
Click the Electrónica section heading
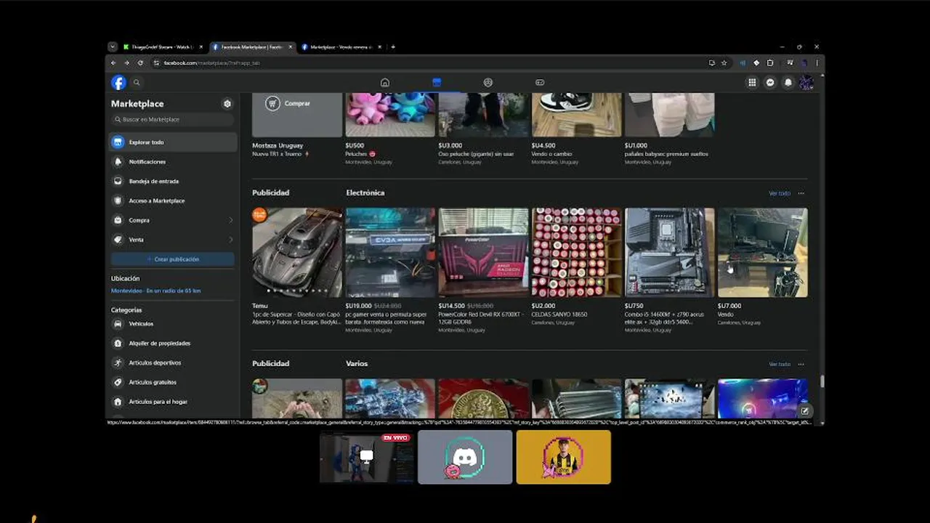[365, 193]
